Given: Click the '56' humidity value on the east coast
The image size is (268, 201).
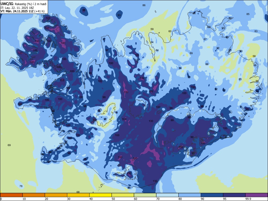Looking at the screenshot, I should (x=257, y=81).
